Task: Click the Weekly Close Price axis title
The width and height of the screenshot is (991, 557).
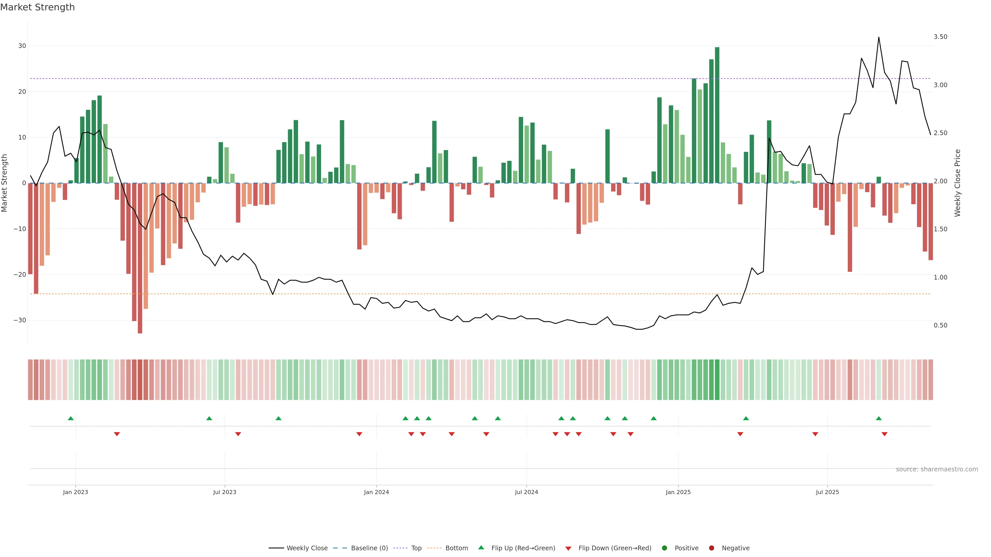Action: click(957, 183)
